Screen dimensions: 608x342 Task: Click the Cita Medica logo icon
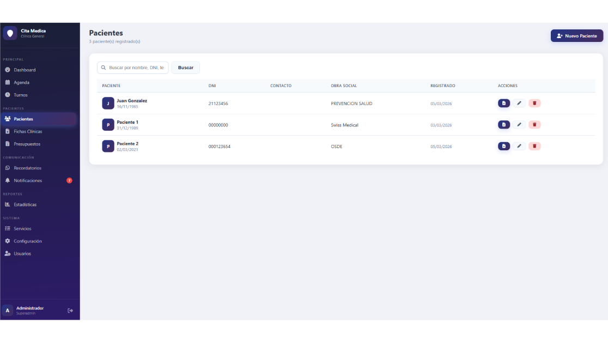click(x=10, y=33)
